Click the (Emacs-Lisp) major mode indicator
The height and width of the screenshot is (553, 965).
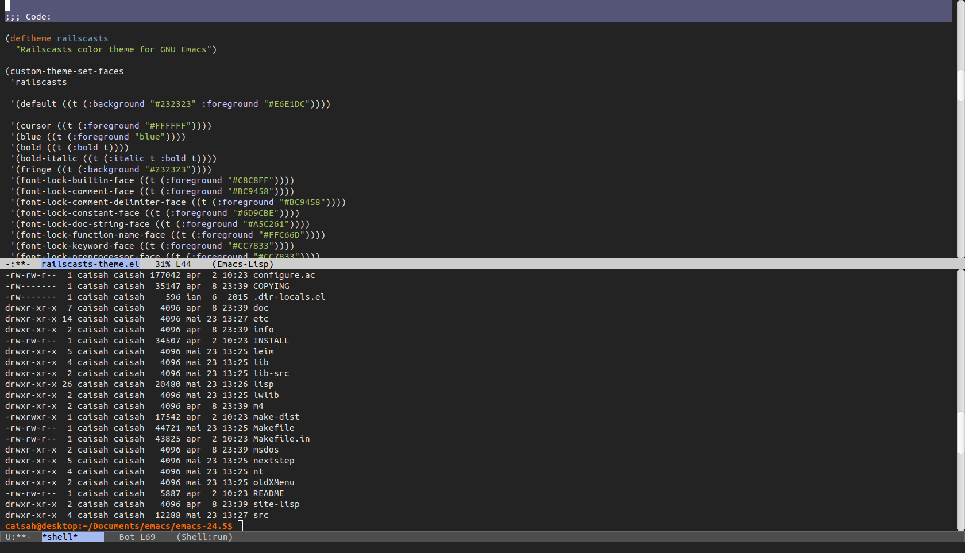pyautogui.click(x=243, y=264)
